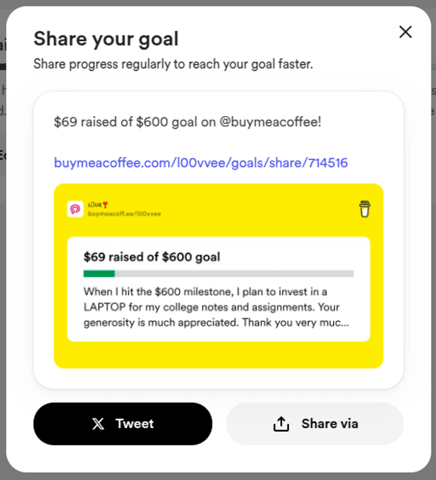Click the profile name on yellow card

pos(95,205)
